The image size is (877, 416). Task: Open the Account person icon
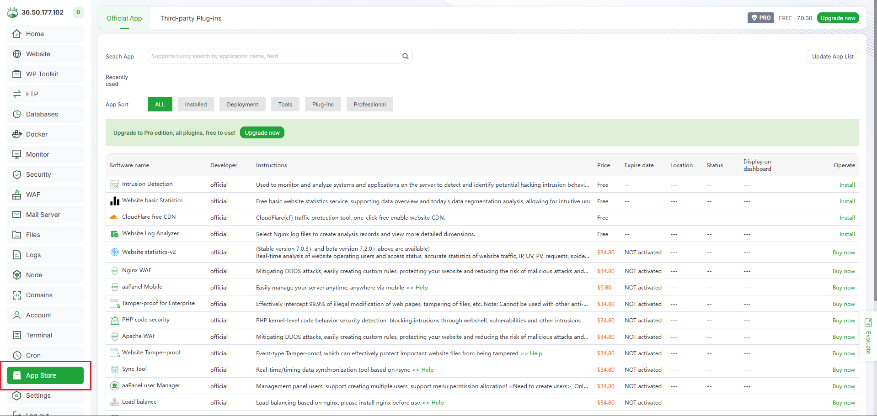(17, 315)
